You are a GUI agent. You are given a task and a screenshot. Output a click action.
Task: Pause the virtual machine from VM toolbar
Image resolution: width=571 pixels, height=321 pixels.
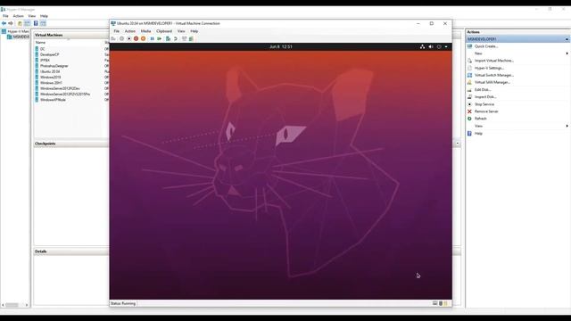point(153,38)
